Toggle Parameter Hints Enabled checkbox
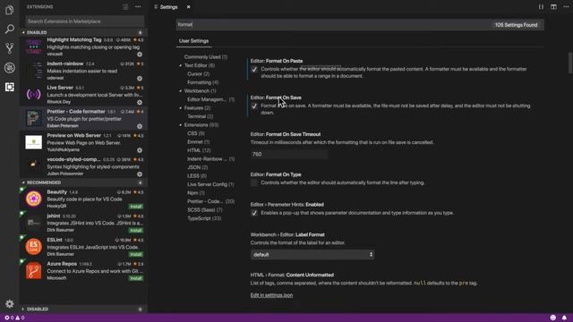Screen dimensions: 573x322 [x=254, y=213]
